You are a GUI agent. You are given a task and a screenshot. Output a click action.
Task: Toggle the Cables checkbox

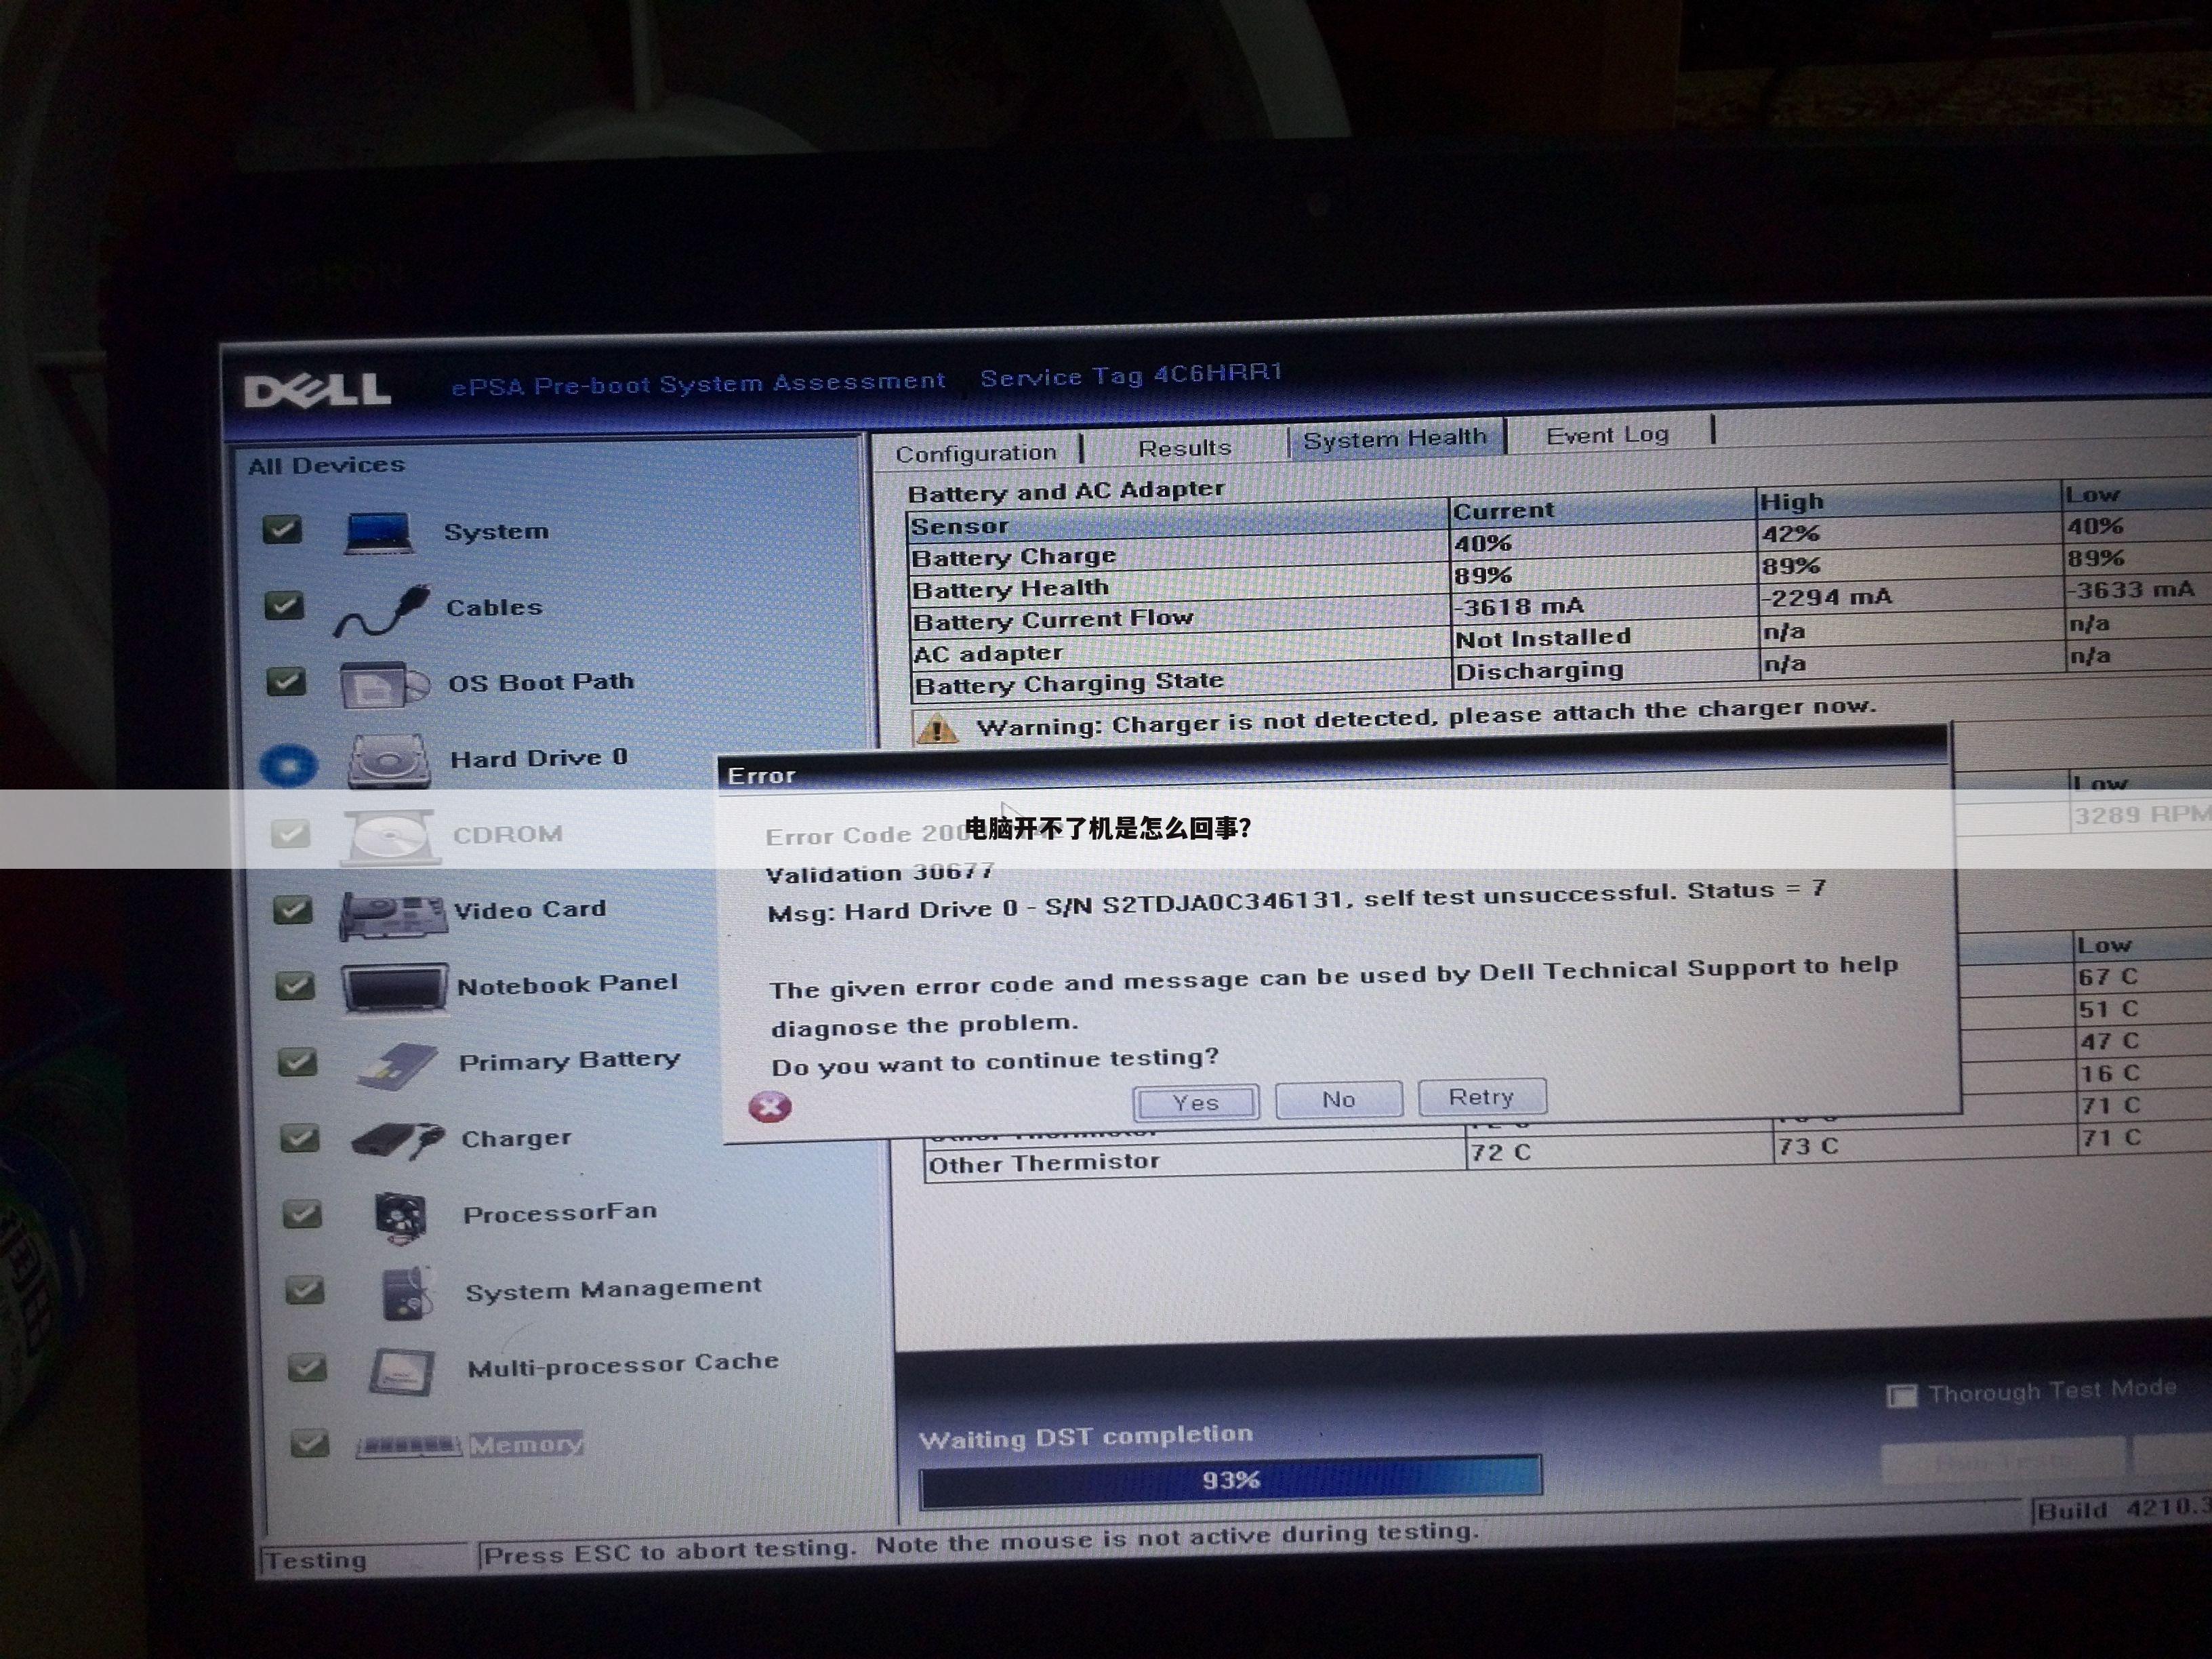pos(284,605)
